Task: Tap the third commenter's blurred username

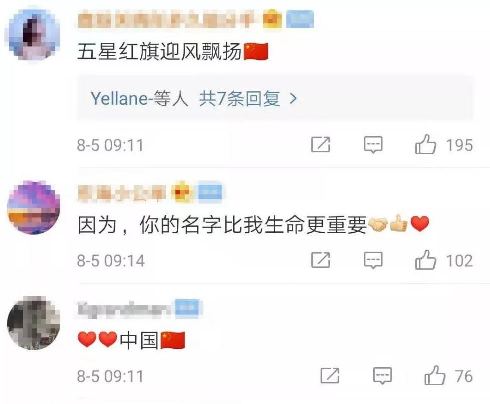Action: [124, 309]
